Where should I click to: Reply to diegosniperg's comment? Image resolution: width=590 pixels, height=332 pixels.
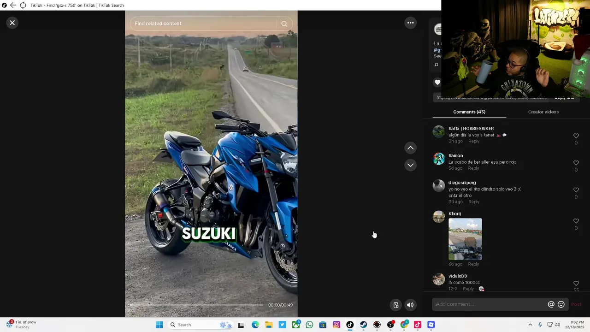coord(474,202)
